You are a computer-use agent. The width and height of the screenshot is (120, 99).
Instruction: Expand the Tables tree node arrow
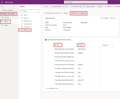20,30
